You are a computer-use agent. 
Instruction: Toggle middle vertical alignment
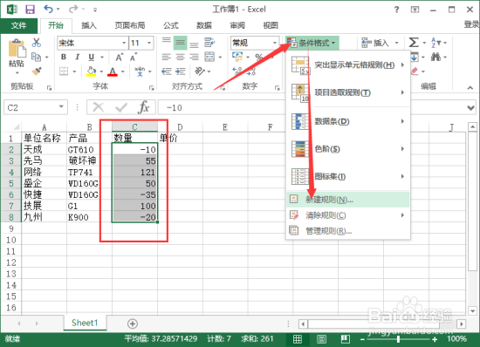pos(181,43)
